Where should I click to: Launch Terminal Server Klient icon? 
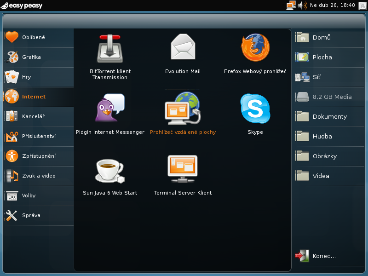tap(182, 169)
